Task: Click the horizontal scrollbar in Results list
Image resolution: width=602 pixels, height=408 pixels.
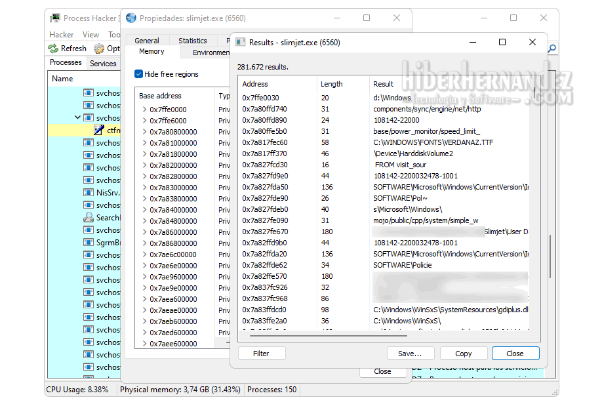Action: tap(329, 335)
